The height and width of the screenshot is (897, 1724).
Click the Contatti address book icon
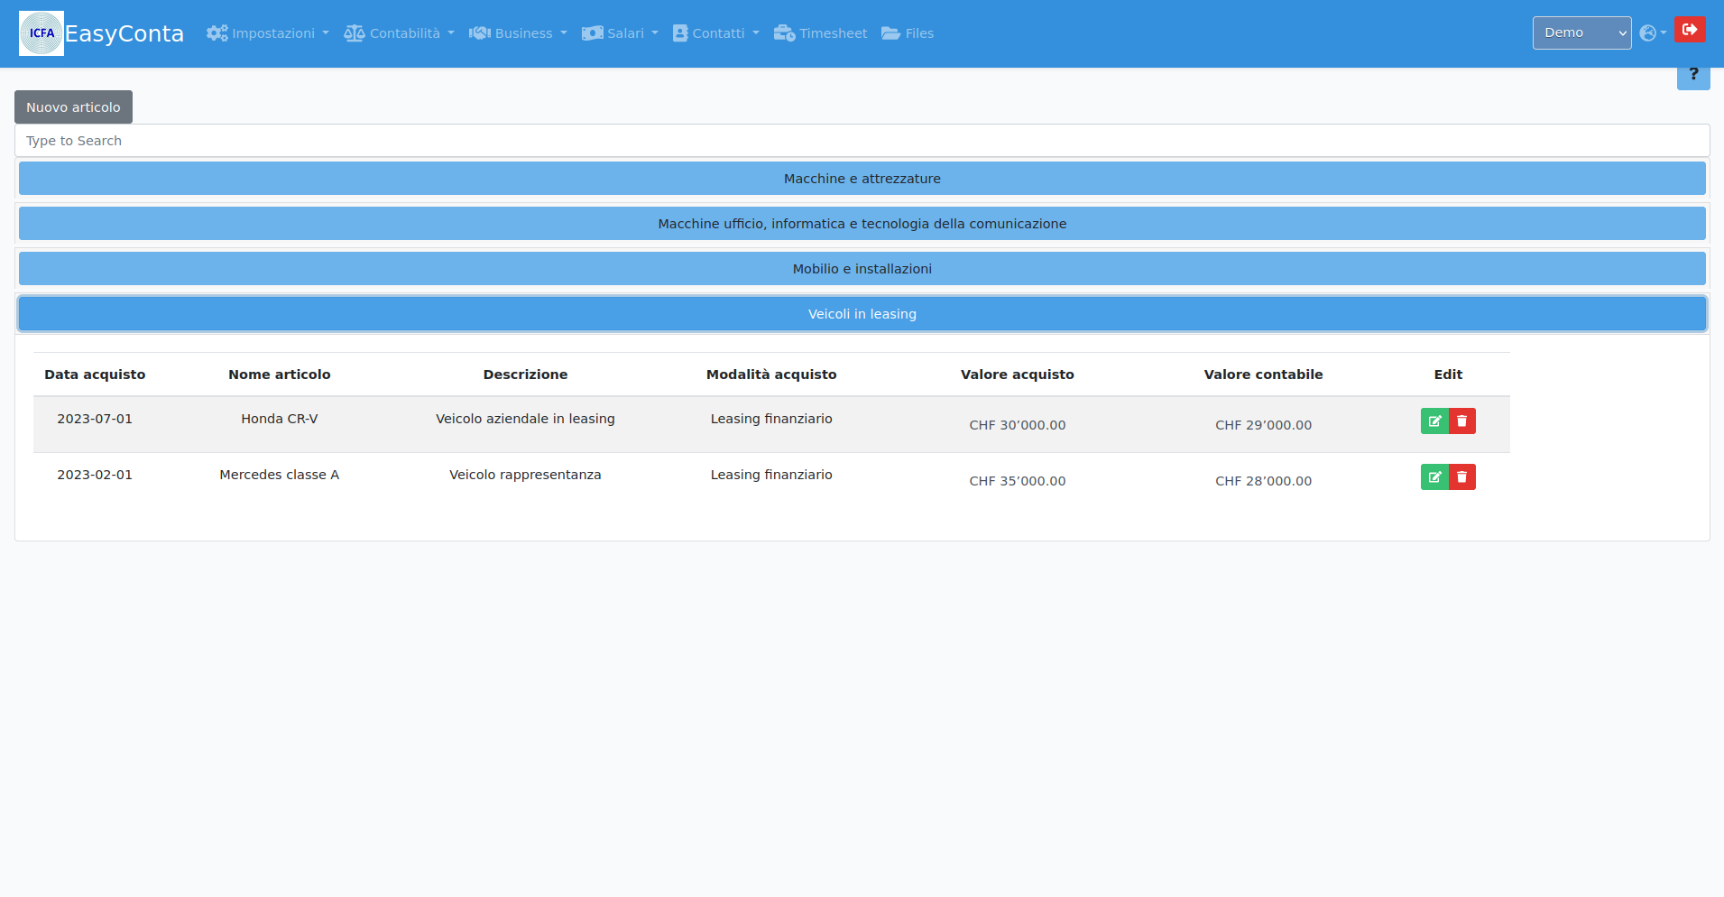click(680, 33)
